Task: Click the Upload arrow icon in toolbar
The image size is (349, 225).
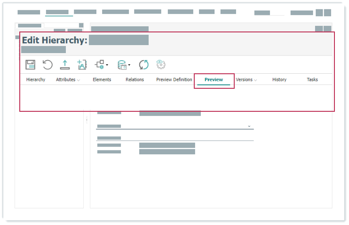Action: pyautogui.click(x=64, y=65)
